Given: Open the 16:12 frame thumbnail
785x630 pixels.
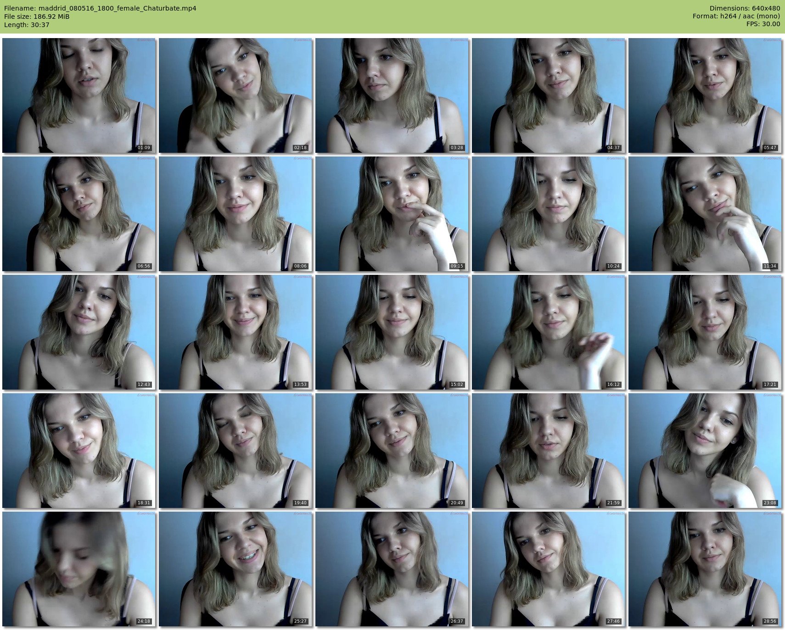Looking at the screenshot, I should pyautogui.click(x=549, y=332).
